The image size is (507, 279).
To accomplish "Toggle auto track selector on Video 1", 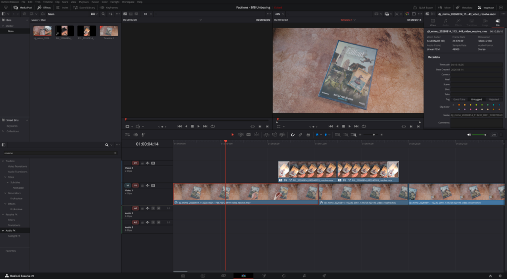I will pyautogui.click(x=148, y=185).
